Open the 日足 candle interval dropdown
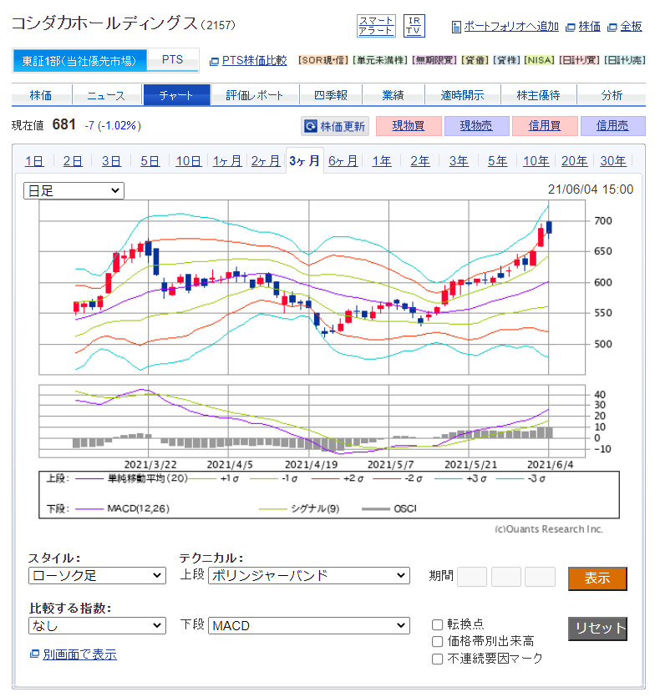Image resolution: width=655 pixels, height=697 pixels. (74, 190)
